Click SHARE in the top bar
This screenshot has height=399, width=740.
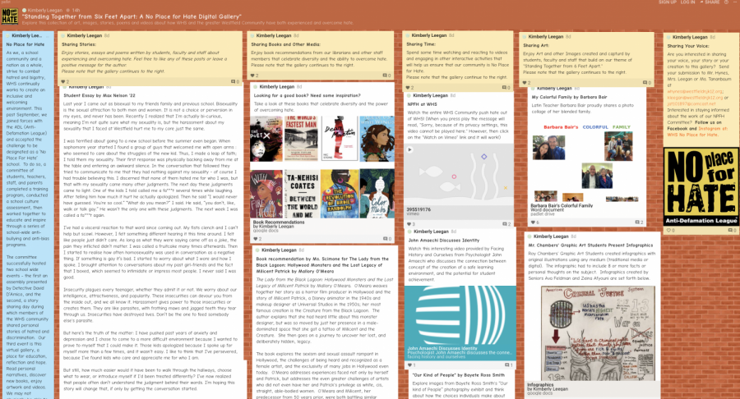pos(710,2)
